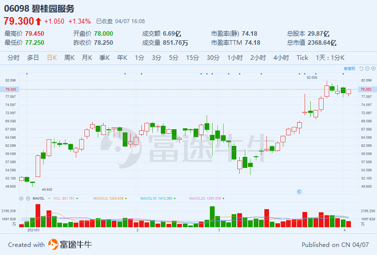Select the 周K weekly chart tab
377x255 pixels.
(x=69, y=58)
